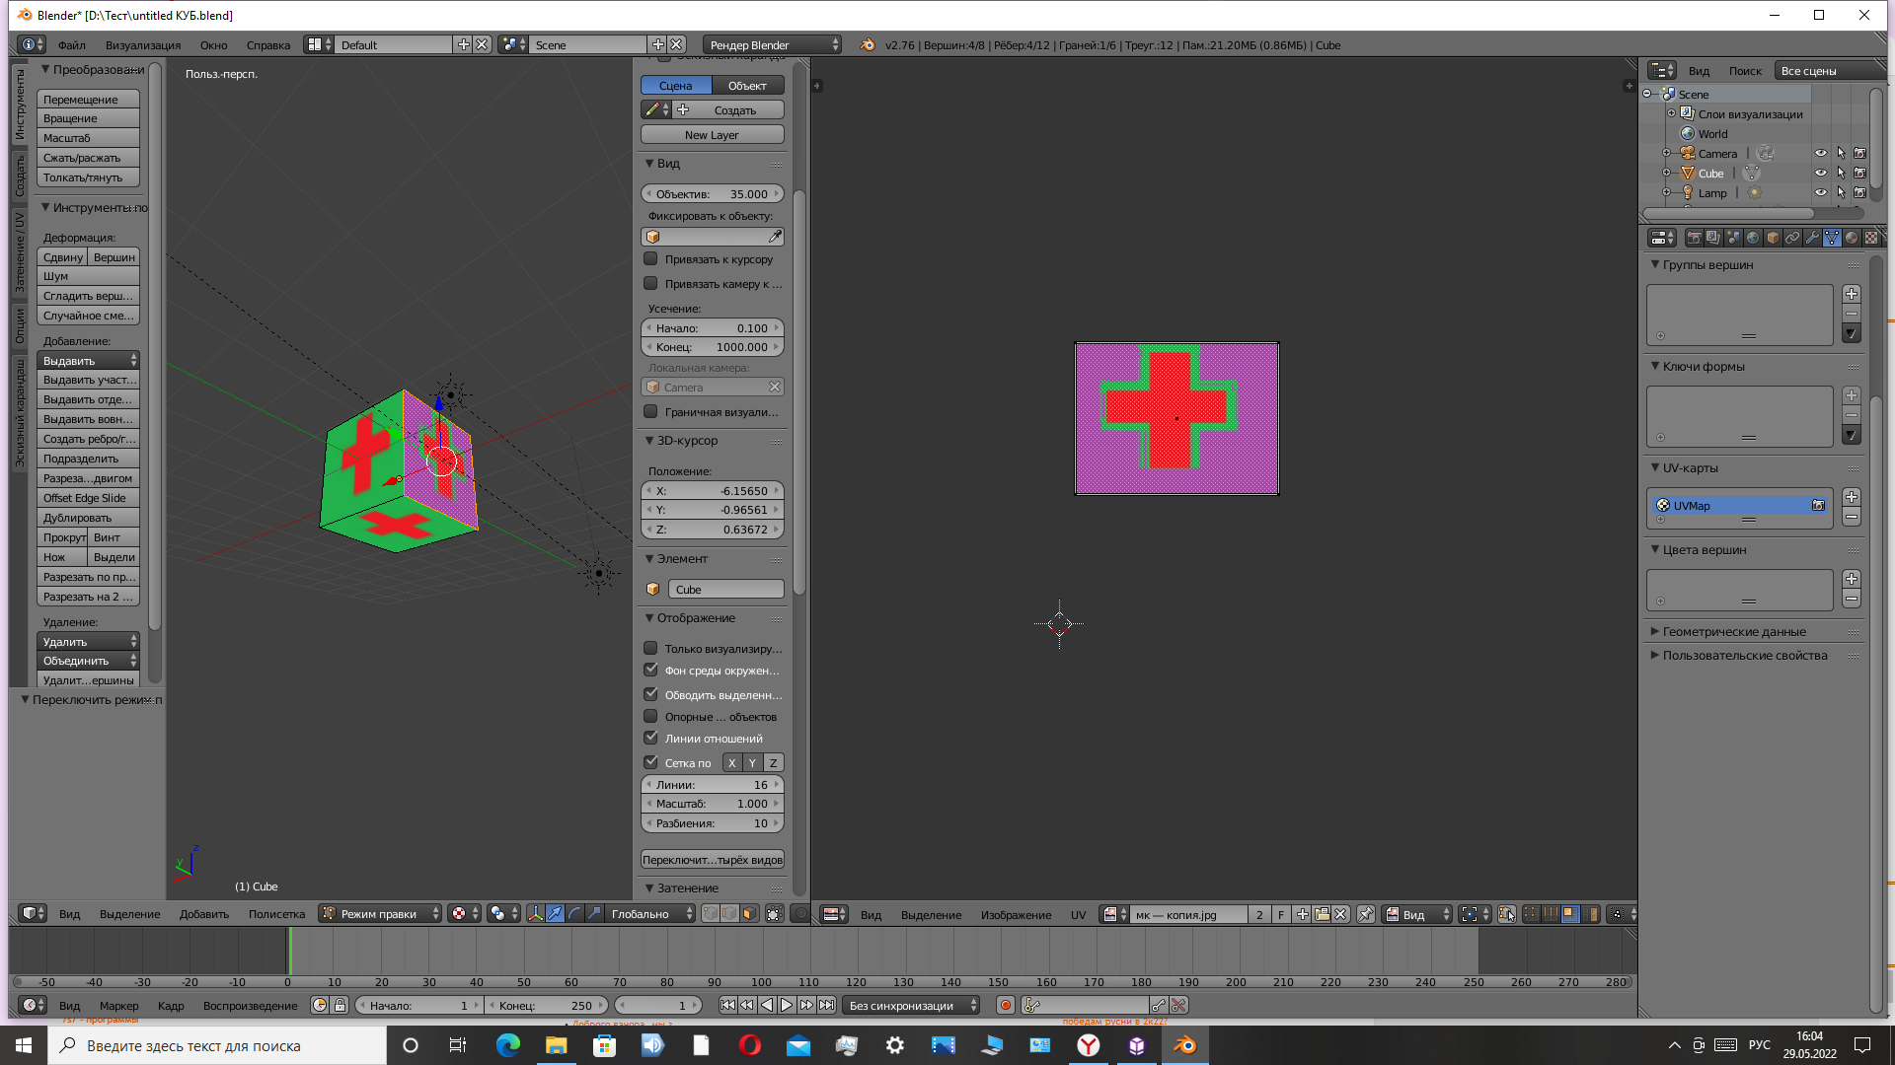Click the Blender icon in Windows taskbar
The image size is (1895, 1065).
1184,1045
